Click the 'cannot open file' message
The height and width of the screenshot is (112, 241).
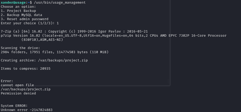17,85
